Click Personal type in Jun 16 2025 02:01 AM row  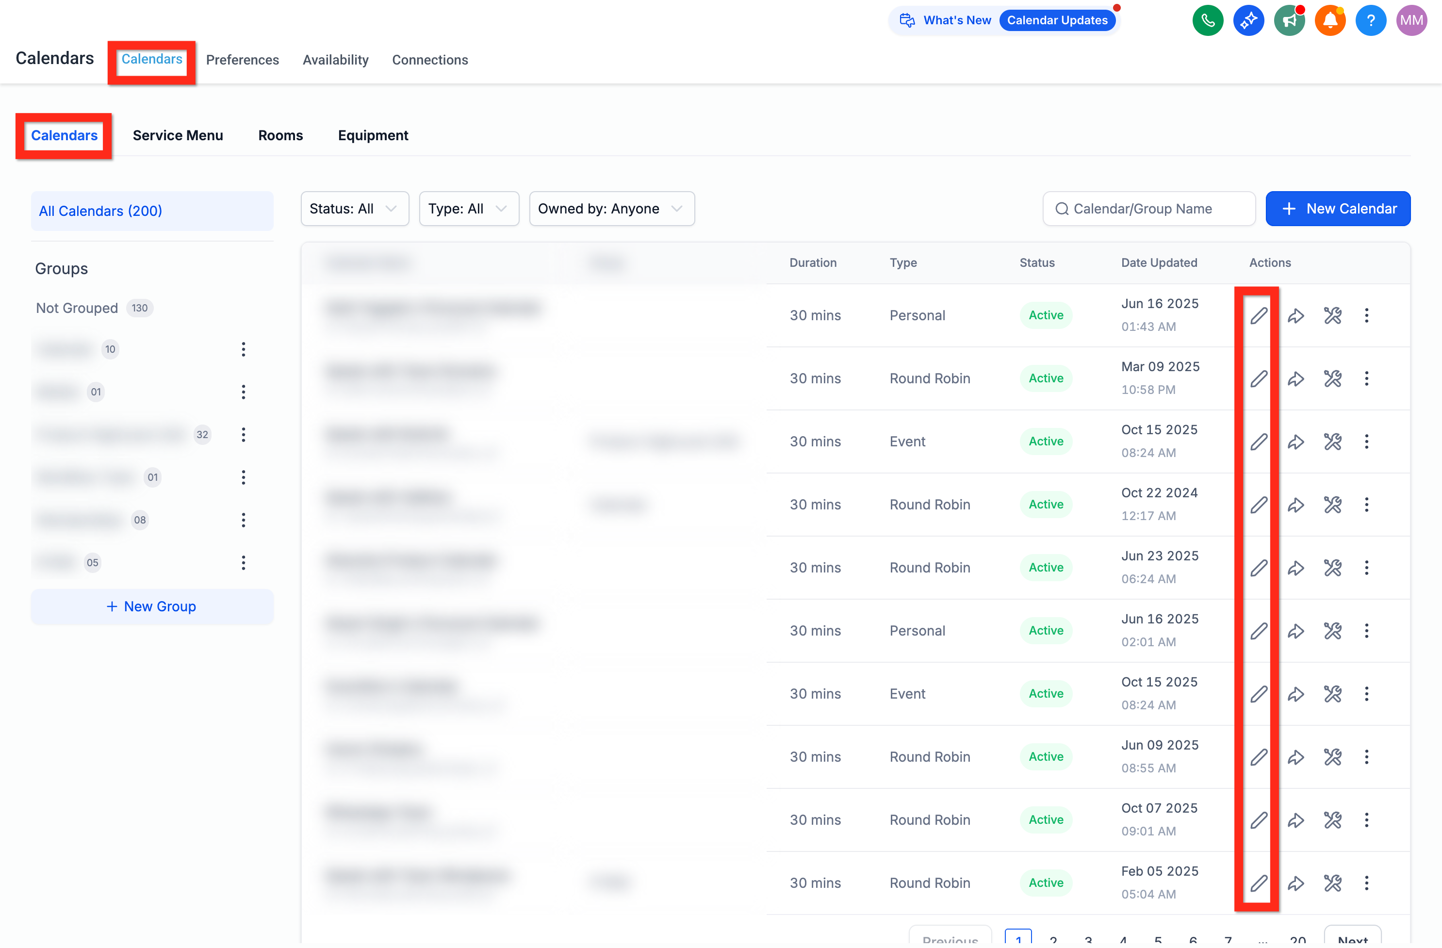918,631
